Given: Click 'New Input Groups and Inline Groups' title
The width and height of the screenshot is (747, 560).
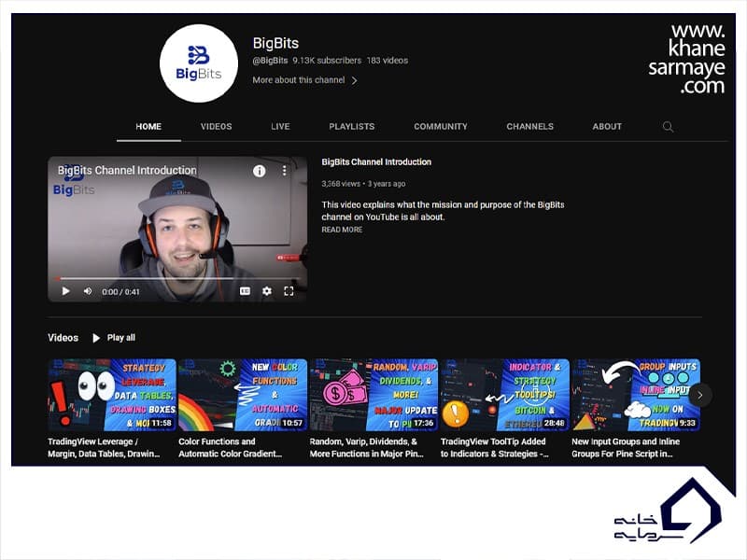Looking at the screenshot, I should (626, 448).
